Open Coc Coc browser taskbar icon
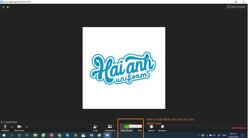249x138 pixels. tap(43, 135)
